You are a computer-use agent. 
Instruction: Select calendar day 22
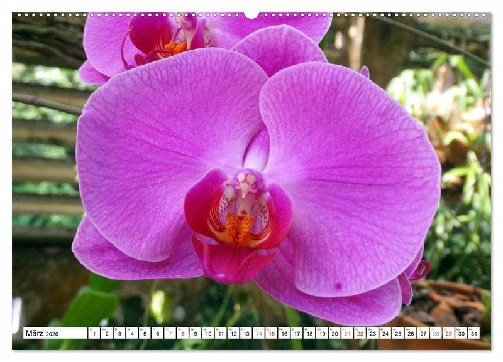click(x=360, y=333)
